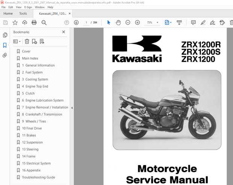Open the zoom level dropdown arrow
The height and width of the screenshot is (185, 233).
[157, 23]
